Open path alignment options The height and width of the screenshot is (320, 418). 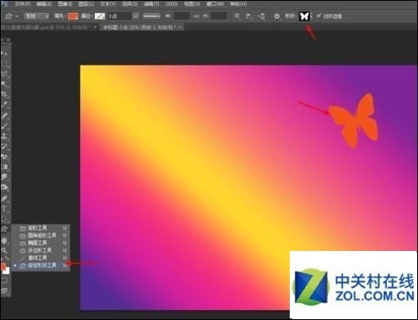pos(249,17)
